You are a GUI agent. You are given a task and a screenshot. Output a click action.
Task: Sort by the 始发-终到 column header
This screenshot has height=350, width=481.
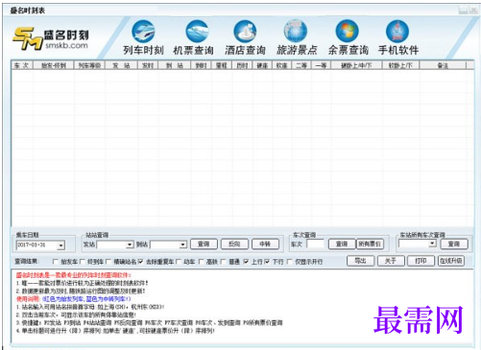[53, 65]
